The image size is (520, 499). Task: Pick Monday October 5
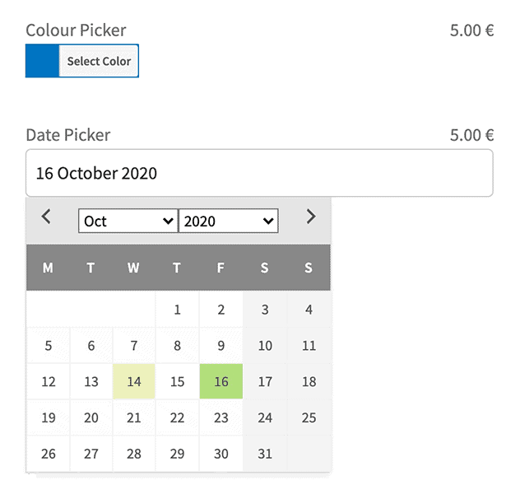pos(48,346)
